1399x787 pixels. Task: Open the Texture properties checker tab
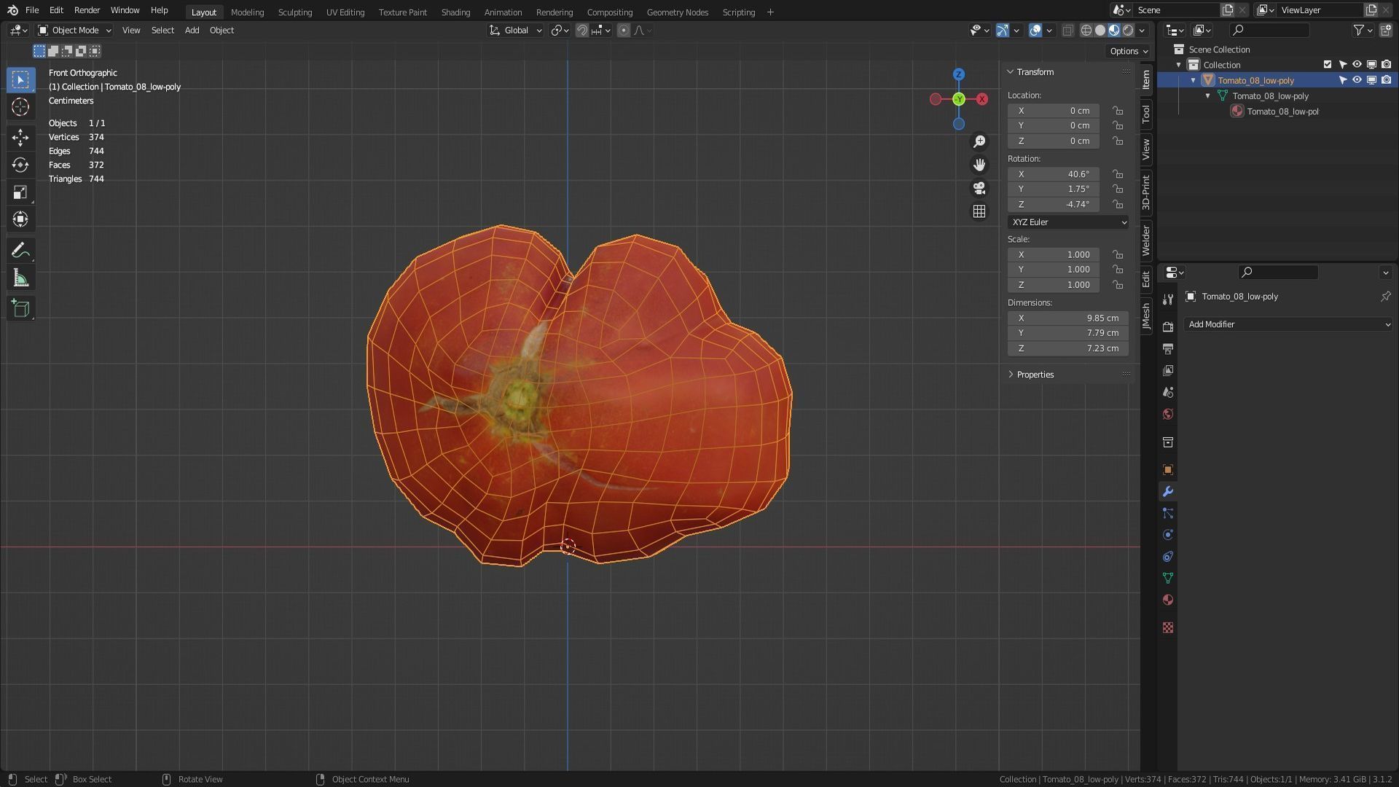(1168, 627)
